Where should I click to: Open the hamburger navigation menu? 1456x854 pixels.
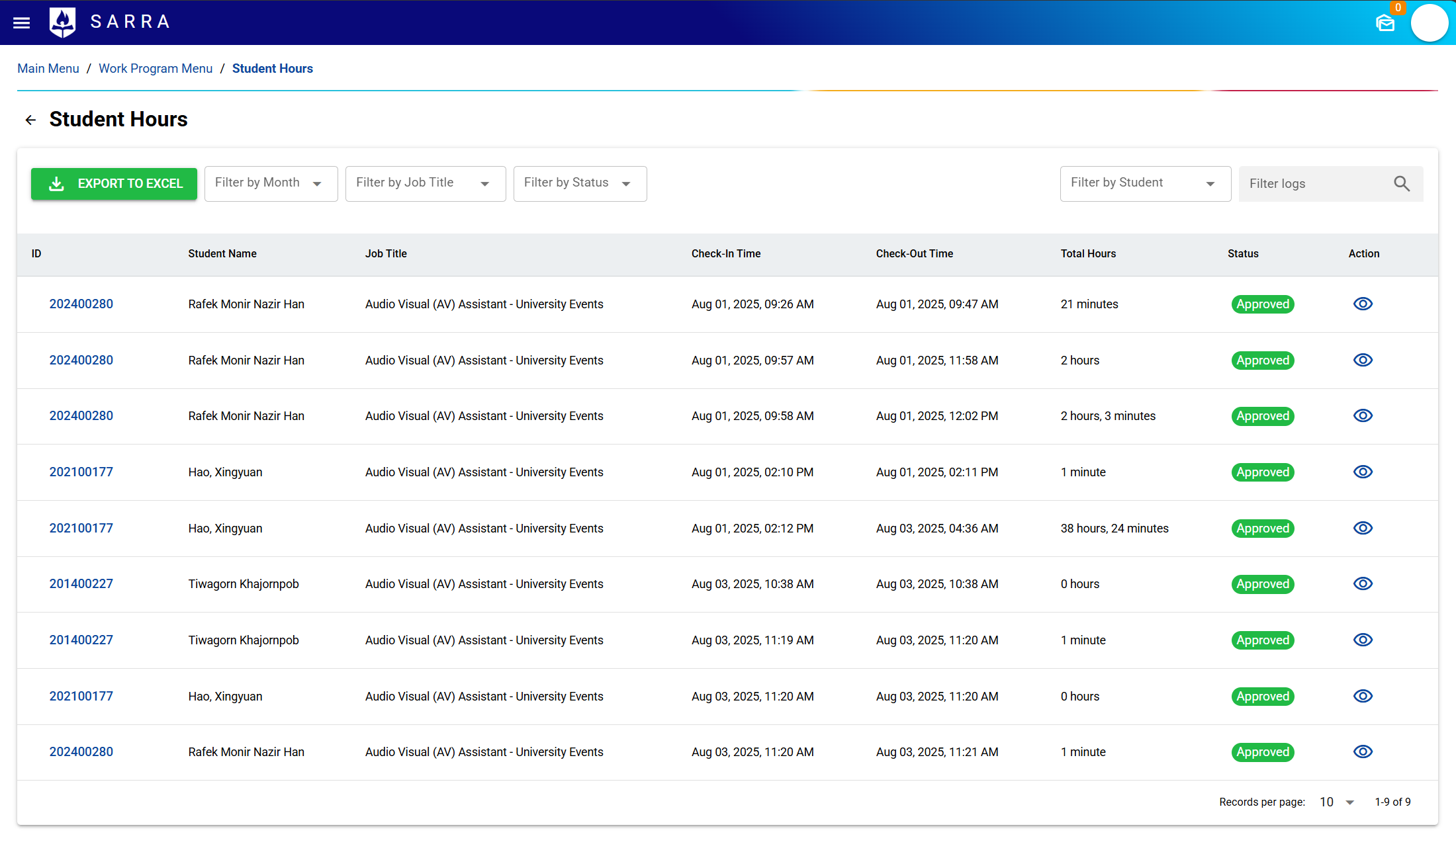(x=22, y=22)
